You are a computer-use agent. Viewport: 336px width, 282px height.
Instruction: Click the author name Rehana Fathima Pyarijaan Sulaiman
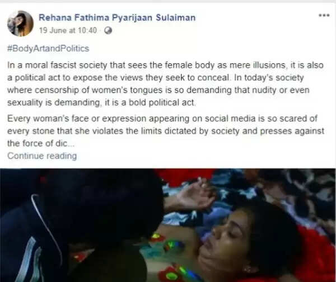pos(117,17)
